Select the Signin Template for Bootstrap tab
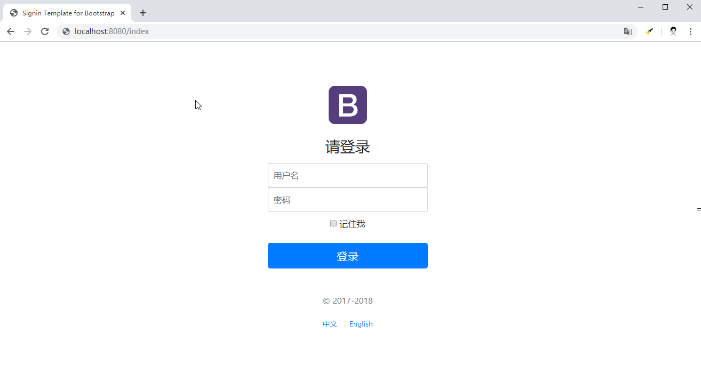This screenshot has width=701, height=375. click(68, 13)
